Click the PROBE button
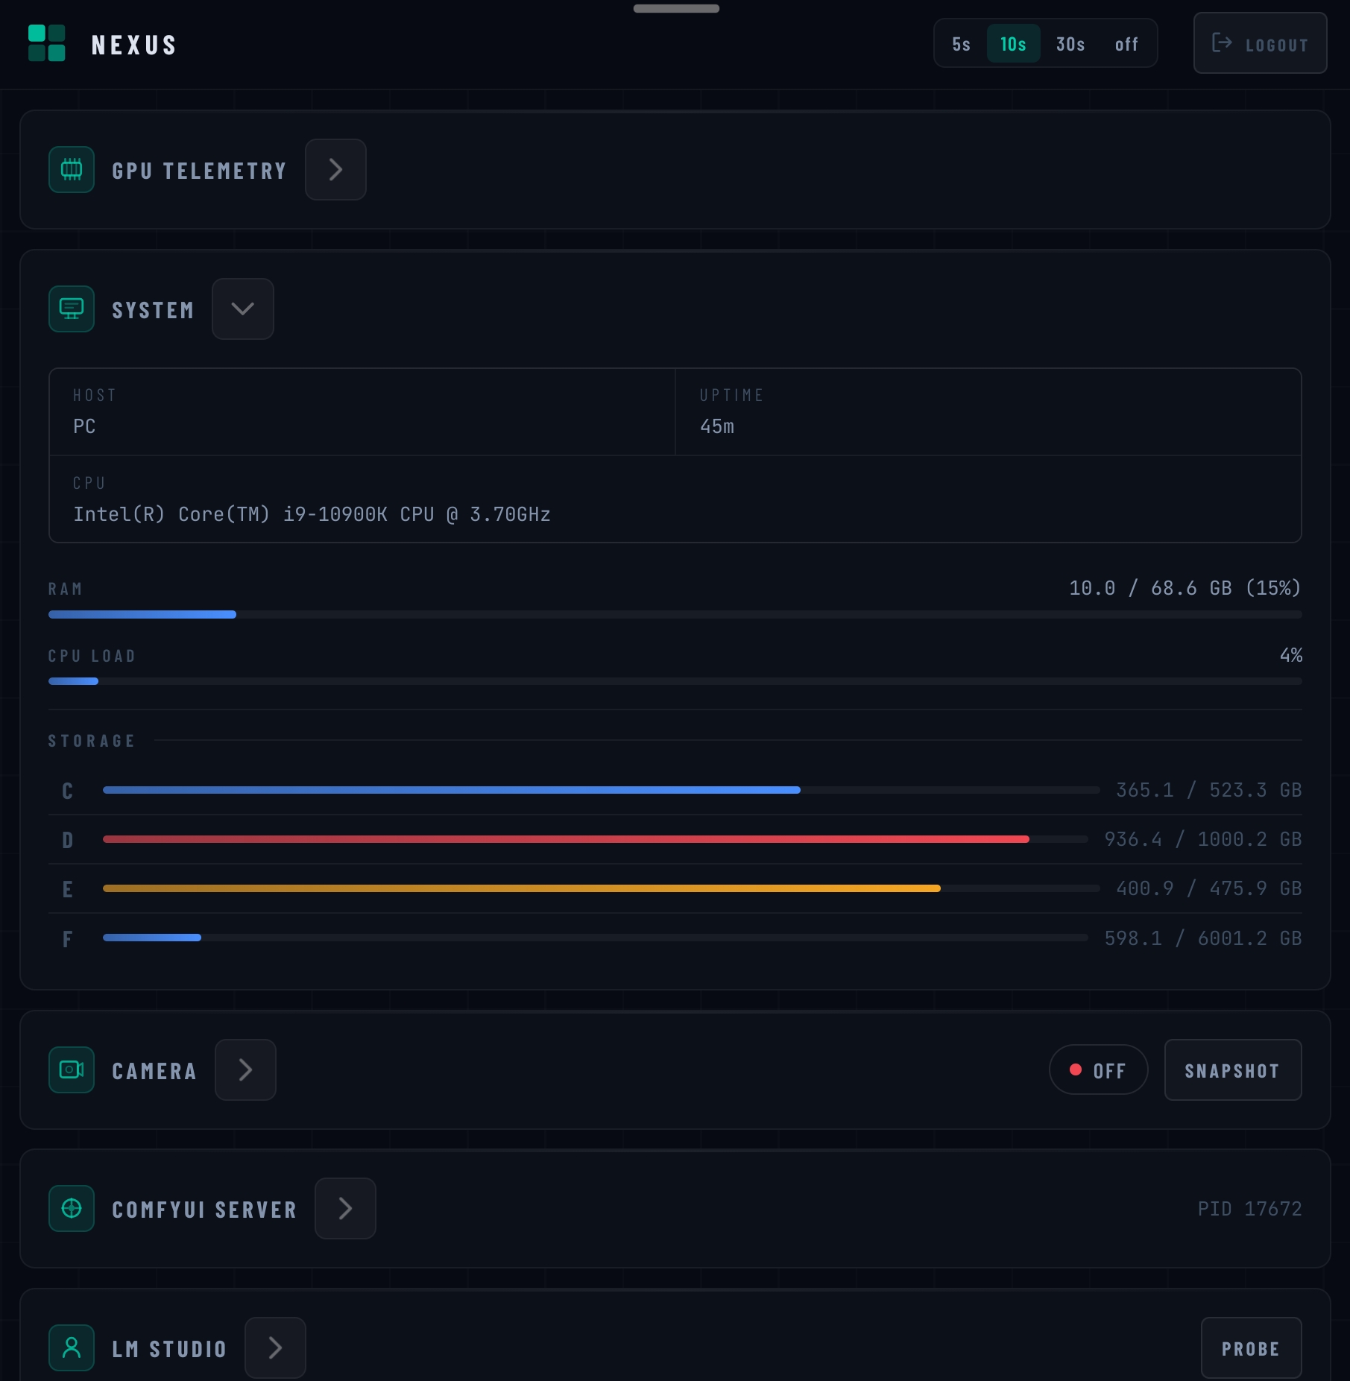1350x1381 pixels. (x=1251, y=1347)
